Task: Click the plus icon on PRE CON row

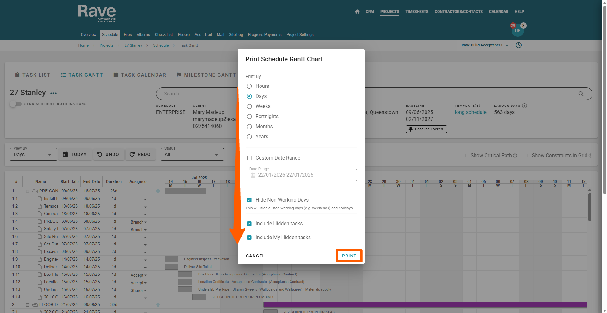Action: [x=158, y=191]
